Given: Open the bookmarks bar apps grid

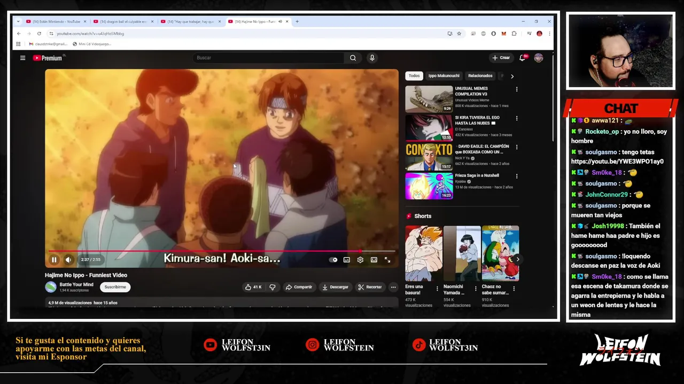Looking at the screenshot, I should click(18, 44).
